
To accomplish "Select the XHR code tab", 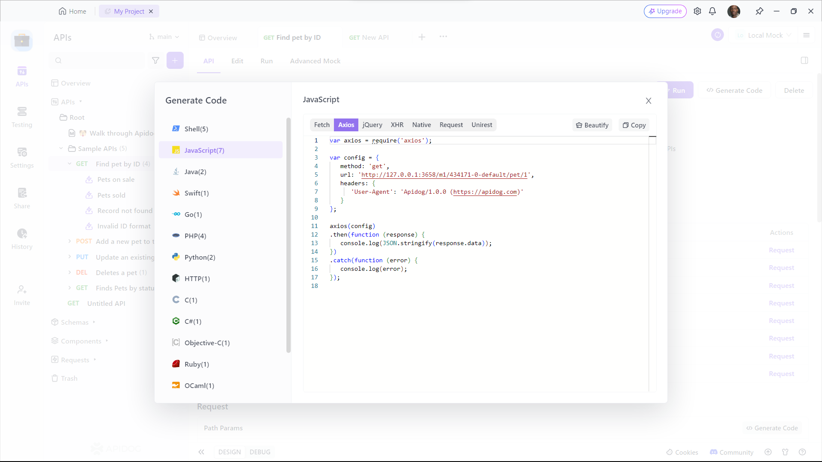I will [397, 125].
